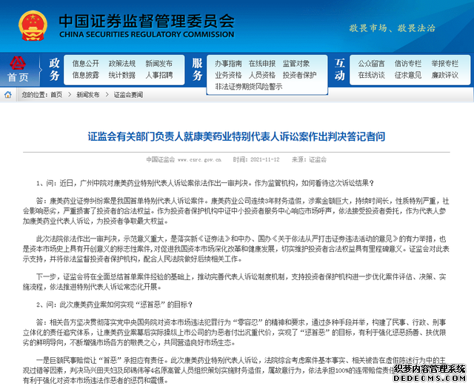The width and height of the screenshot is (474, 389).
Task: Click the paragraph starting 下一步
Action: click(x=235, y=282)
